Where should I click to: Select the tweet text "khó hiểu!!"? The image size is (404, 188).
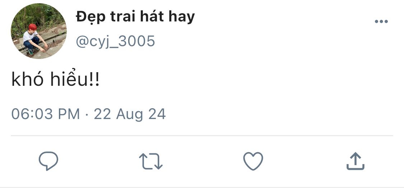(x=55, y=80)
